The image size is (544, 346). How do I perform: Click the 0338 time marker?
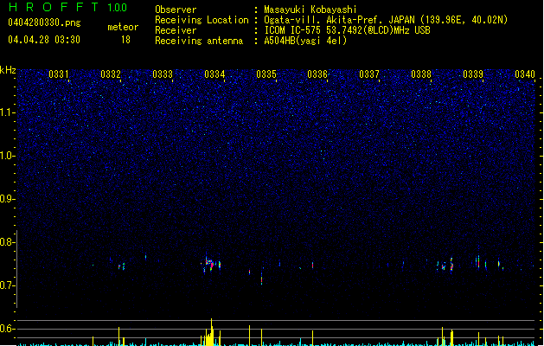pos(421,74)
